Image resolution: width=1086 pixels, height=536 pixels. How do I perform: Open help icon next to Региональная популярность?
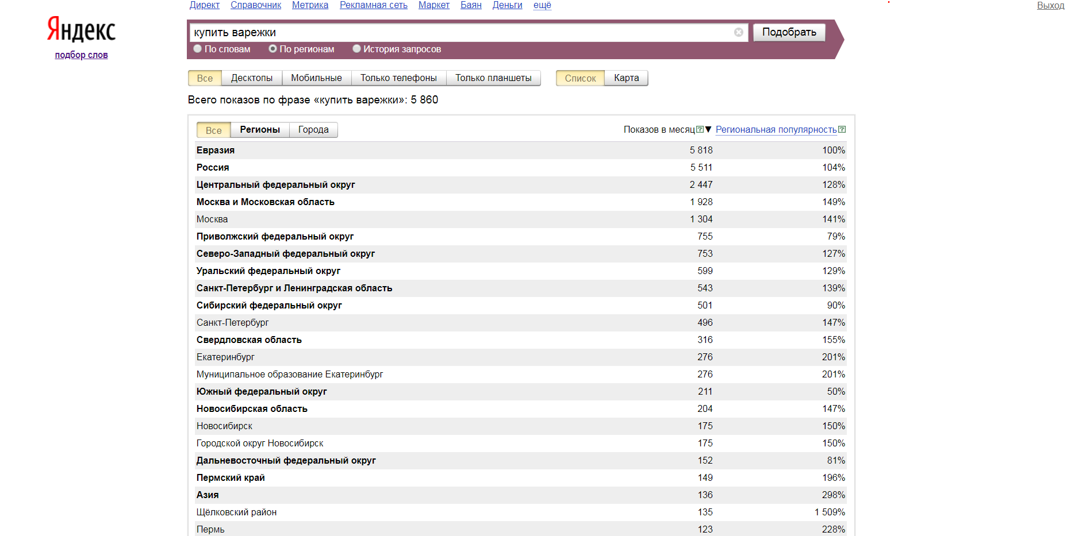click(x=842, y=129)
